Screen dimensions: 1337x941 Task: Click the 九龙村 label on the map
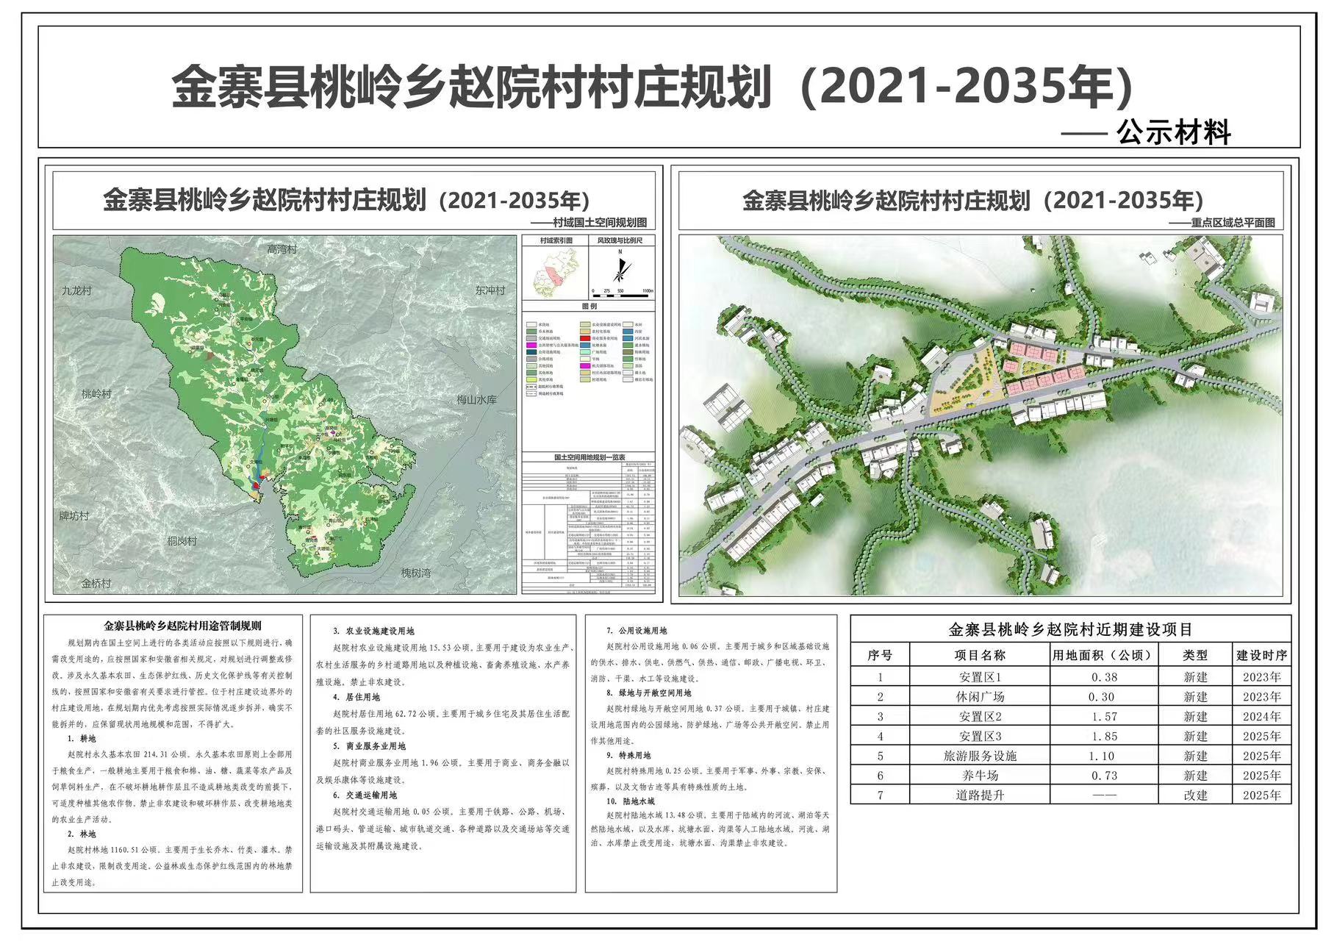pos(76,291)
